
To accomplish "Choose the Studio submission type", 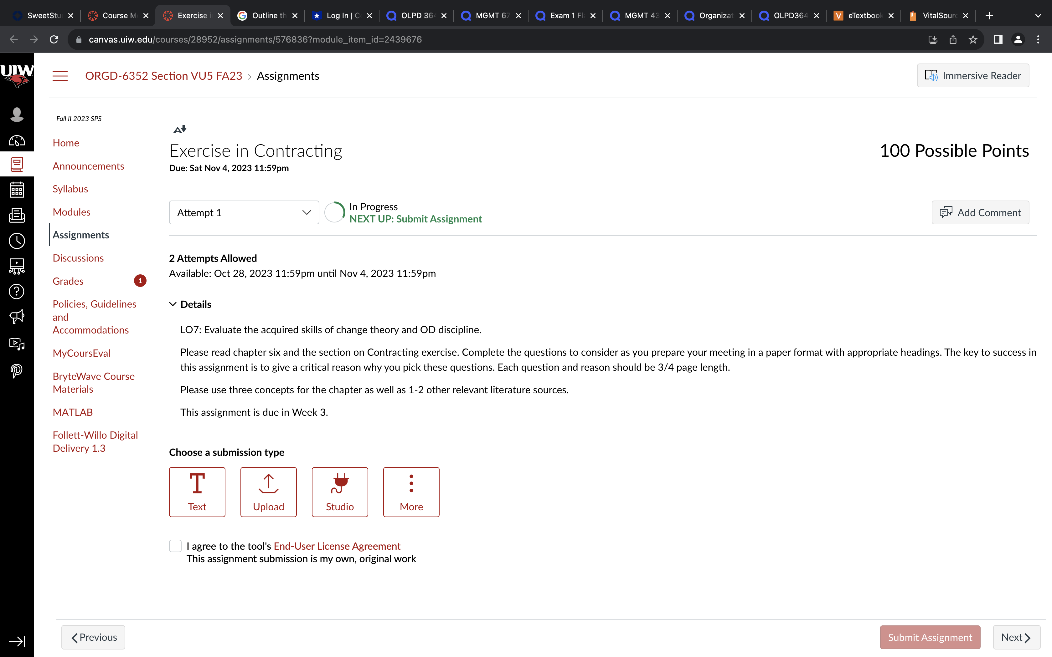I will coord(340,492).
